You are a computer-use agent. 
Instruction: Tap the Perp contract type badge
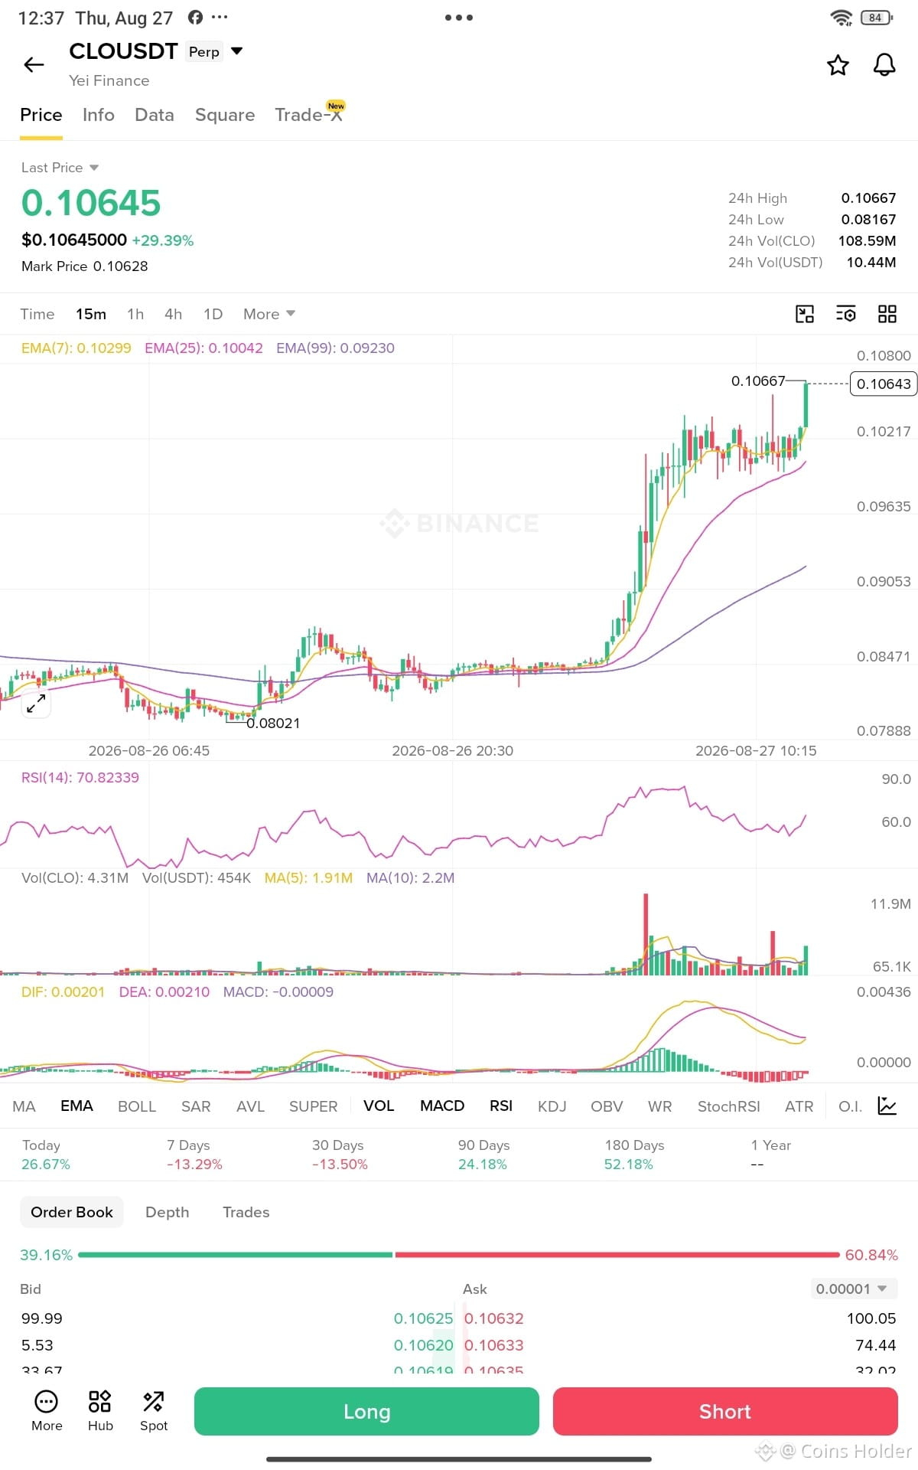(x=204, y=51)
